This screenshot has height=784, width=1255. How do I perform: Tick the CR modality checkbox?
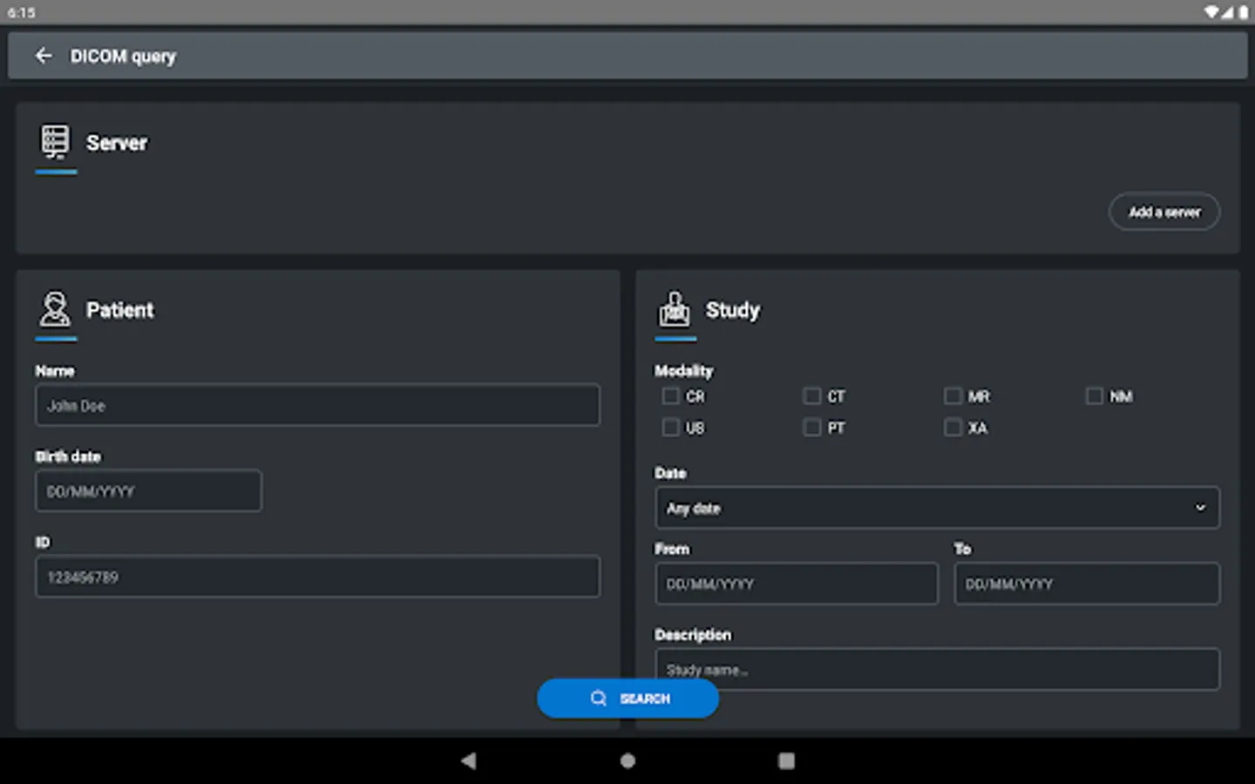pos(670,396)
